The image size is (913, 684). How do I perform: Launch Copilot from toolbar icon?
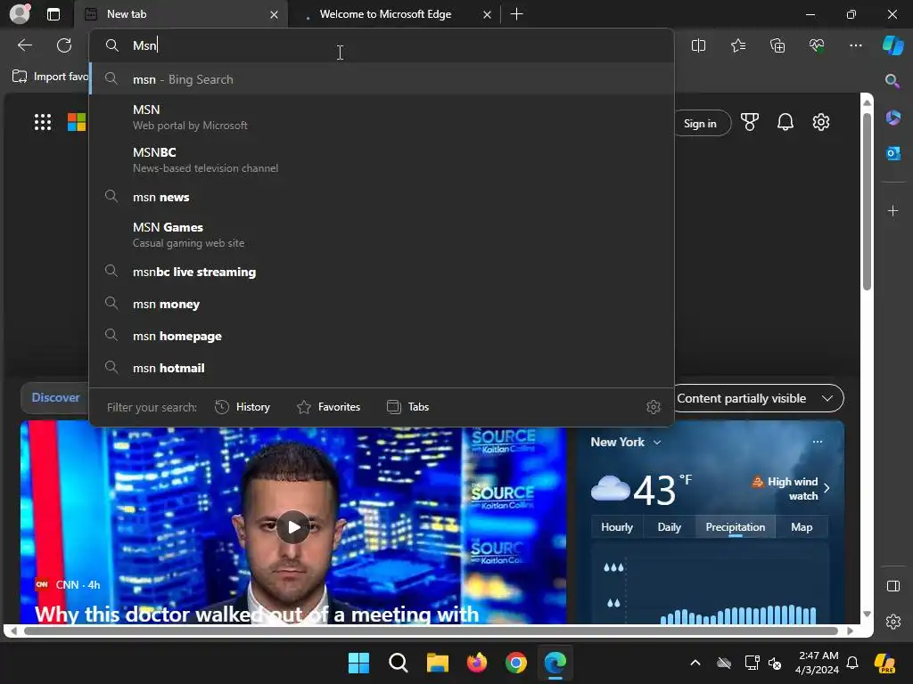click(x=892, y=45)
